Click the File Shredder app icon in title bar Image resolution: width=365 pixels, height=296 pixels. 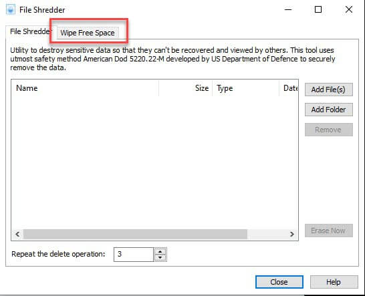[x=11, y=10]
